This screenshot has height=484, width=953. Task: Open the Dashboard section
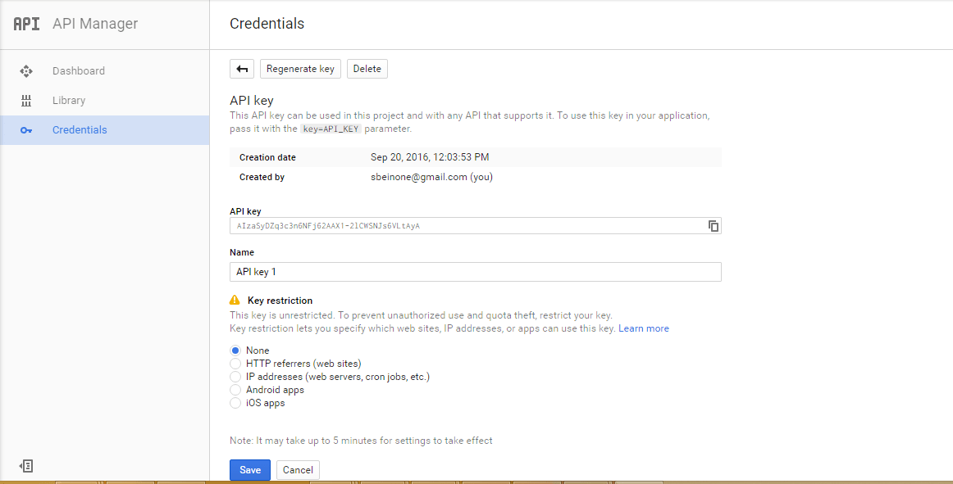tap(79, 71)
